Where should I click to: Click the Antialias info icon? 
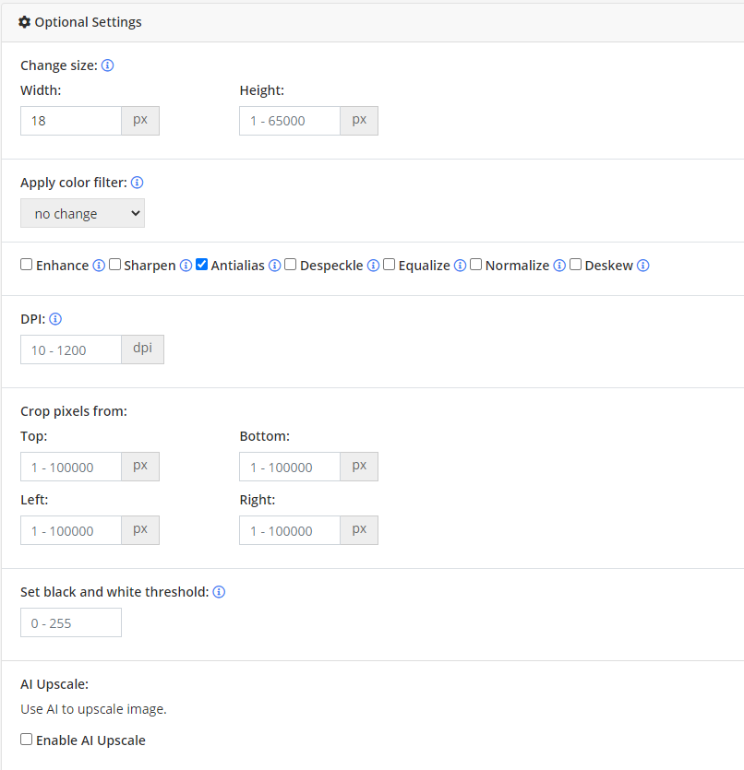tap(275, 266)
